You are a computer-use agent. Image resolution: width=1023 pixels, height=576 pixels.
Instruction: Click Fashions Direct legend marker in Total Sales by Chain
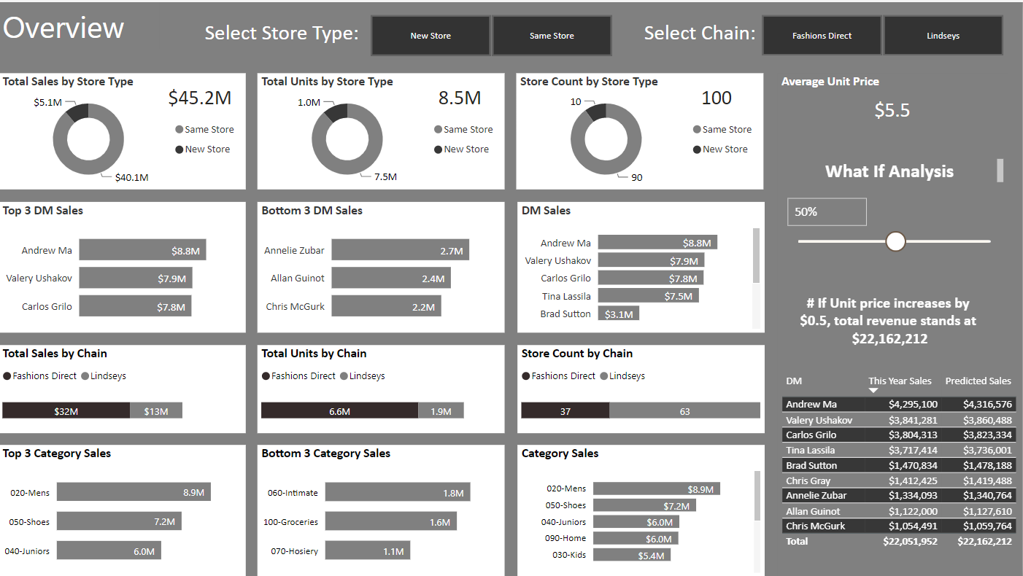7,376
